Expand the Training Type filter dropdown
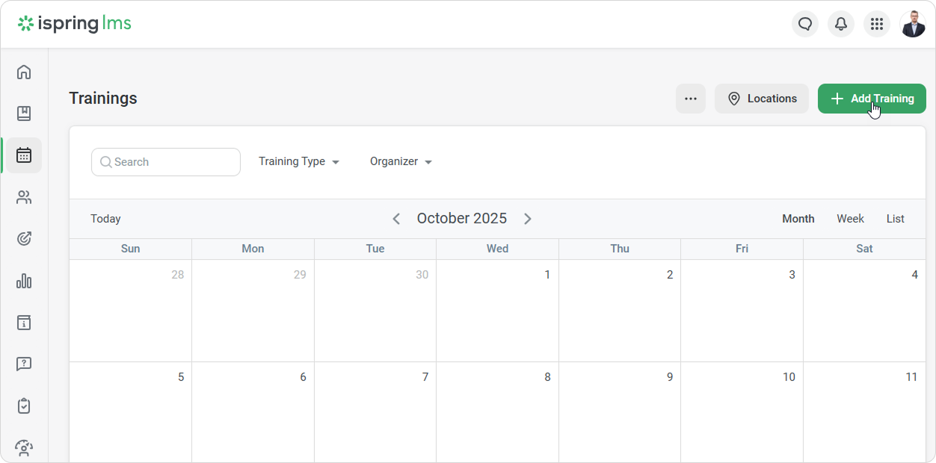 coord(299,162)
